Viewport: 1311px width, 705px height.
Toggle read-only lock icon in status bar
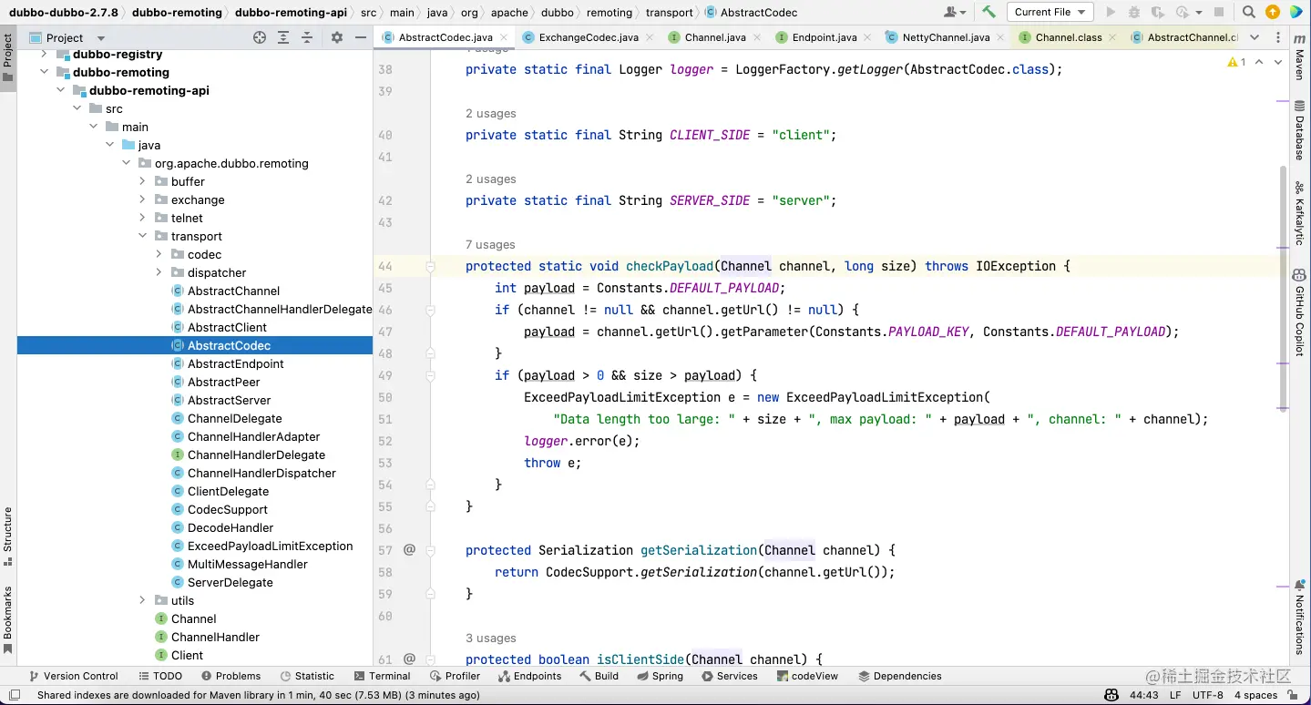coord(1293,695)
